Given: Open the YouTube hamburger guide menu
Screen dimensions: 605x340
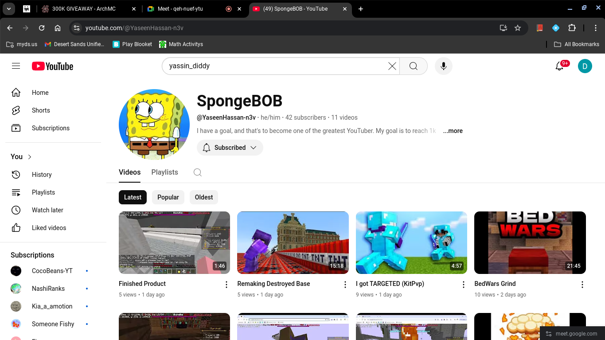Looking at the screenshot, I should click(16, 66).
